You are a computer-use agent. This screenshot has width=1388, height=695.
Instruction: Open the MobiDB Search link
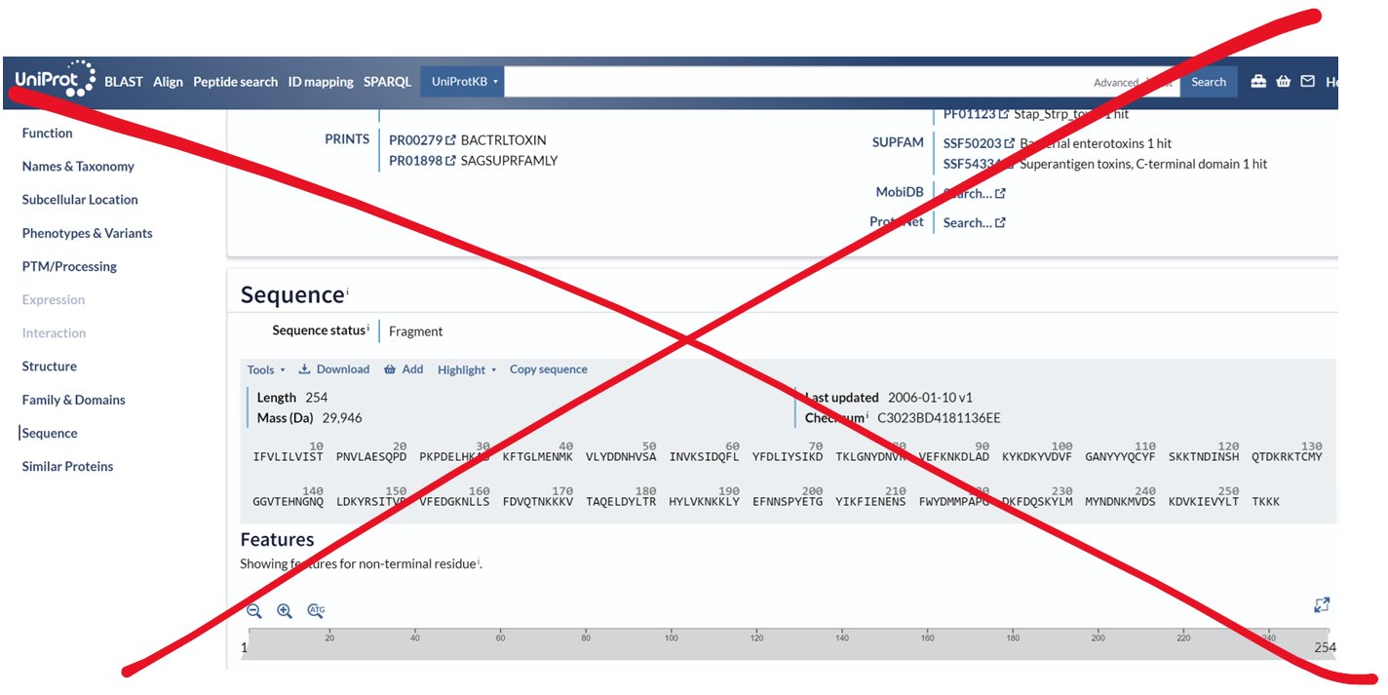pos(975,193)
